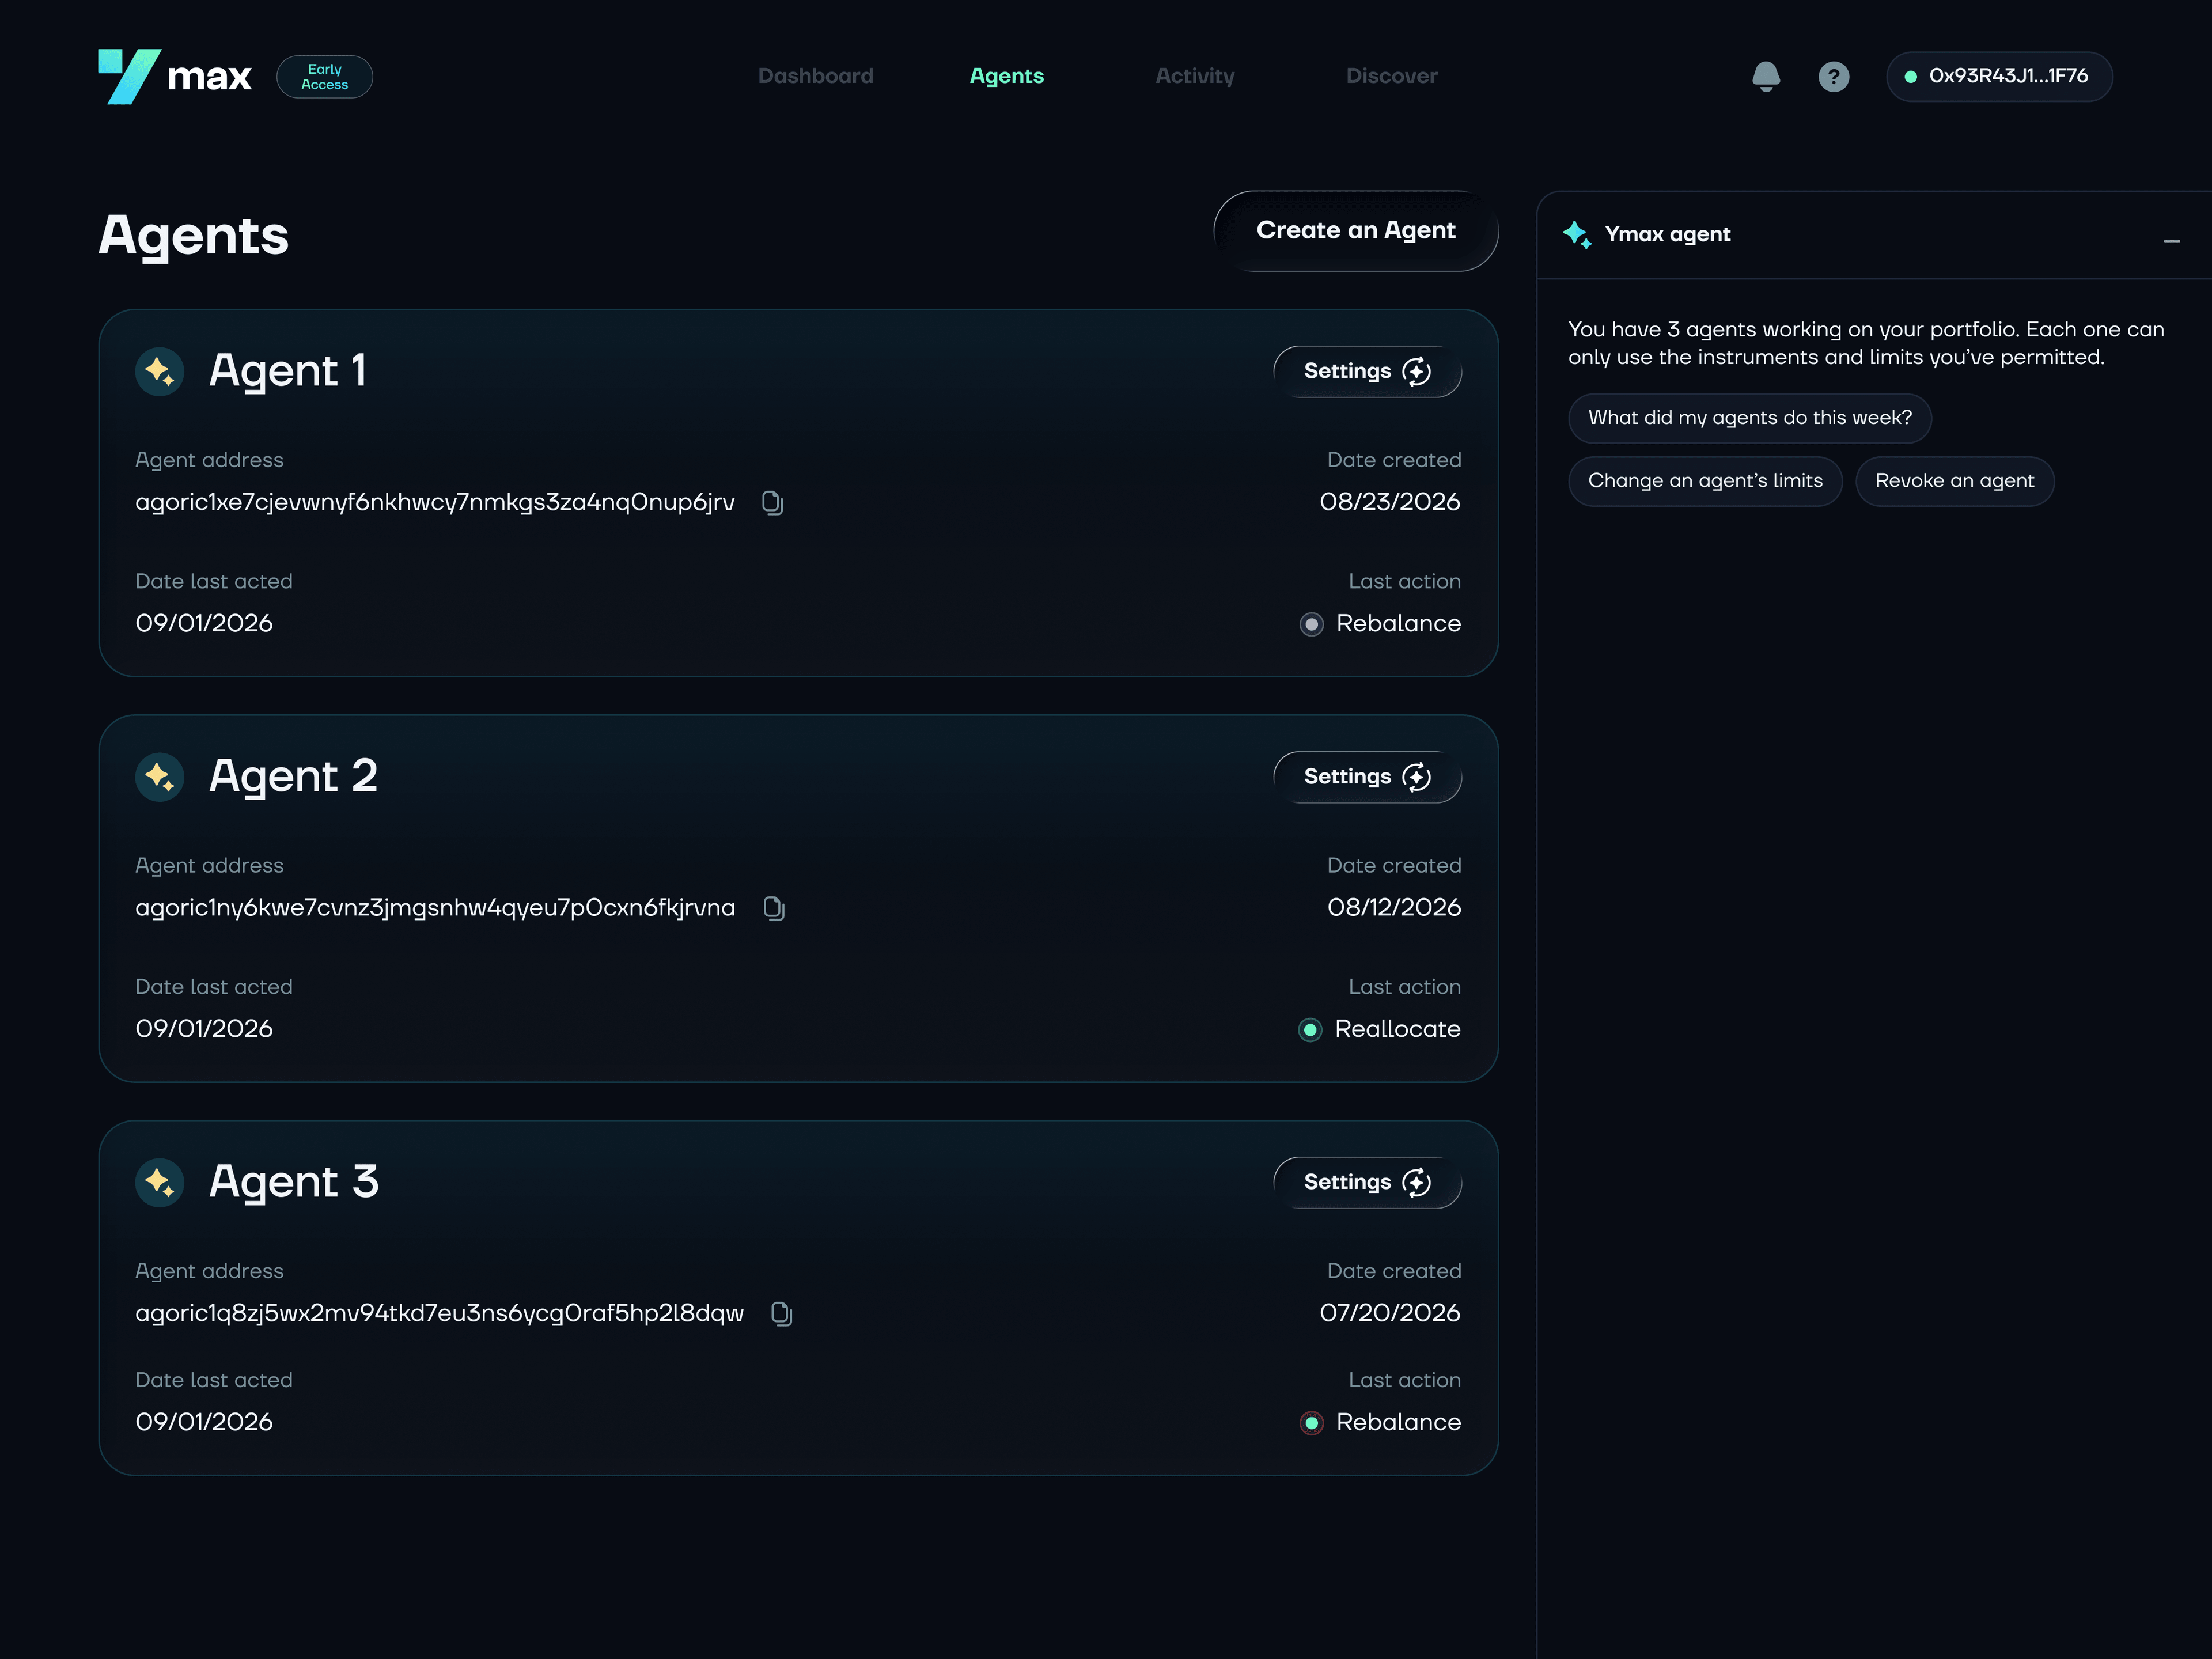Click the Agents page heading
This screenshot has height=1659, width=2212.
(x=194, y=238)
